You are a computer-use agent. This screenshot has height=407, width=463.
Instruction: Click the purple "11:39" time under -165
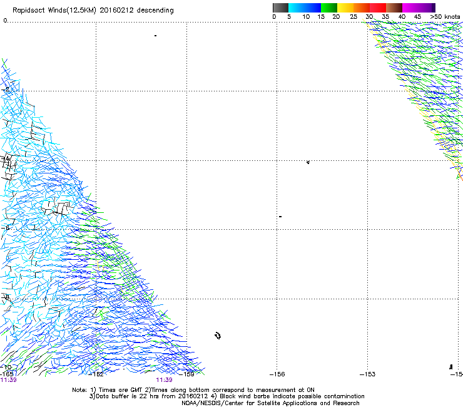[x=8, y=380]
